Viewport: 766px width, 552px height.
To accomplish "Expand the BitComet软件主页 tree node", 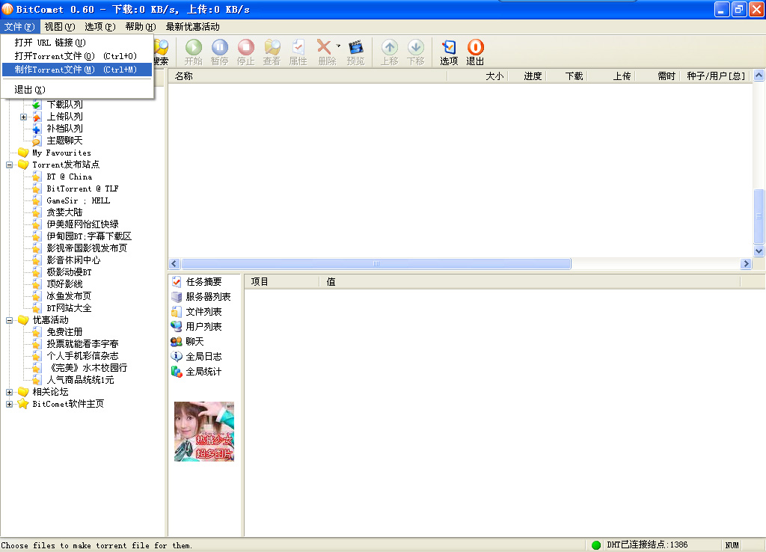I will pos(9,404).
